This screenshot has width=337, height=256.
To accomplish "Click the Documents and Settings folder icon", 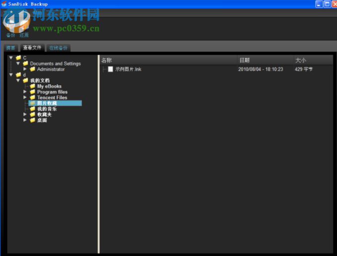I will point(26,64).
